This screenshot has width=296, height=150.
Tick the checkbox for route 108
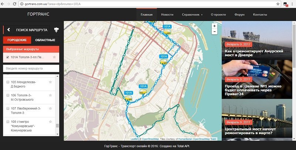(8, 122)
